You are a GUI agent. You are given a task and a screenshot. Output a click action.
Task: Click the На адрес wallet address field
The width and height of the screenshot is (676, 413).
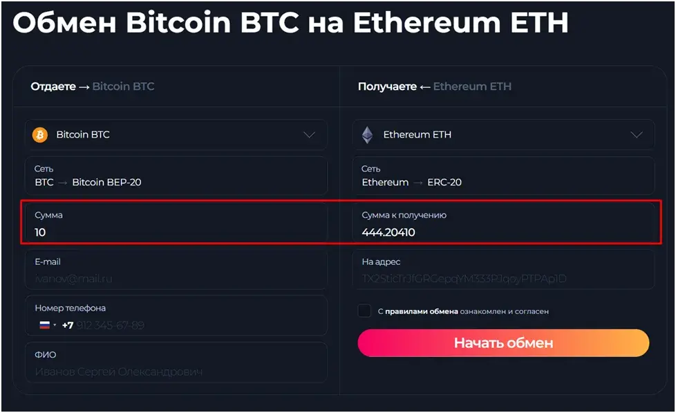click(x=504, y=270)
